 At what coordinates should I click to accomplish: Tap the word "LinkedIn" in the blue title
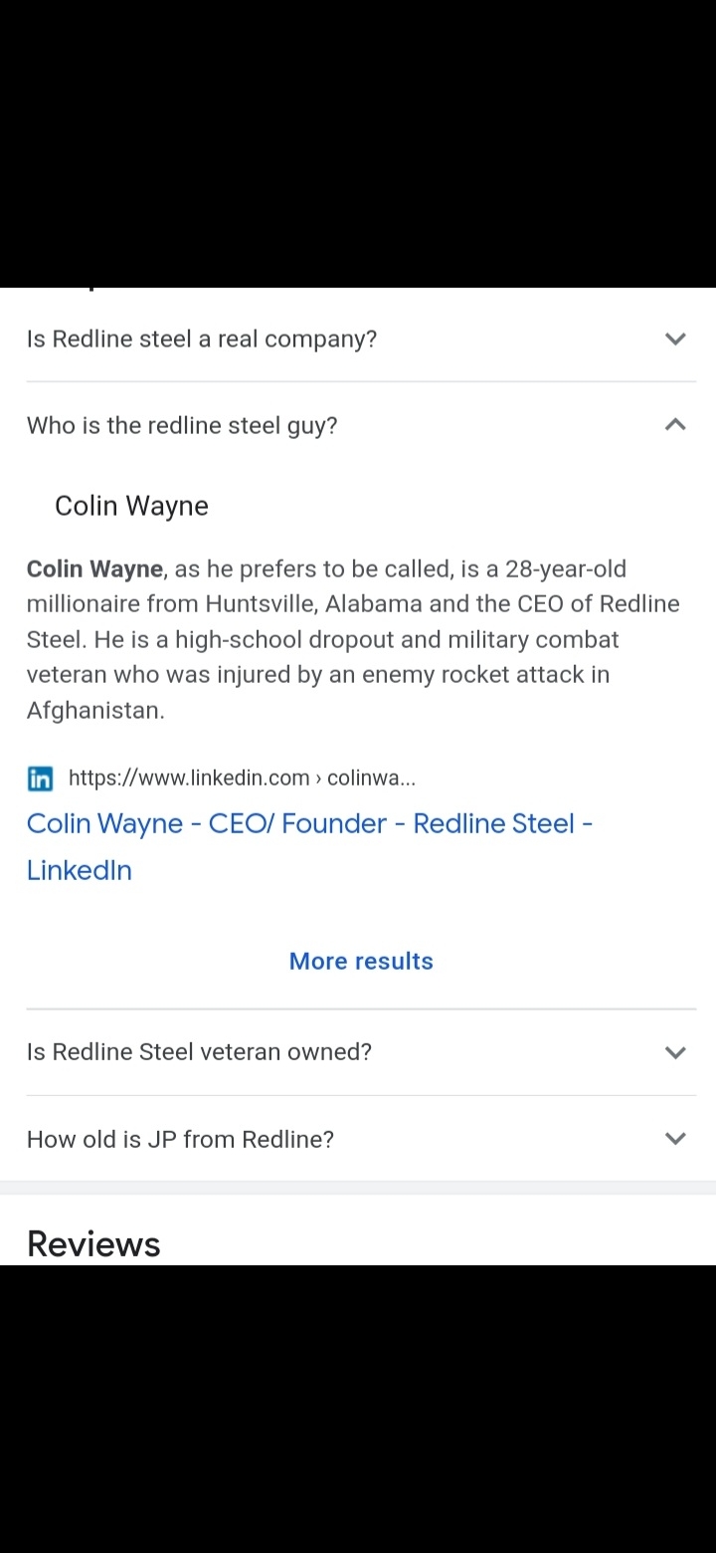(80, 870)
